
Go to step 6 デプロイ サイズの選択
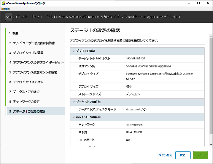tap(26, 82)
